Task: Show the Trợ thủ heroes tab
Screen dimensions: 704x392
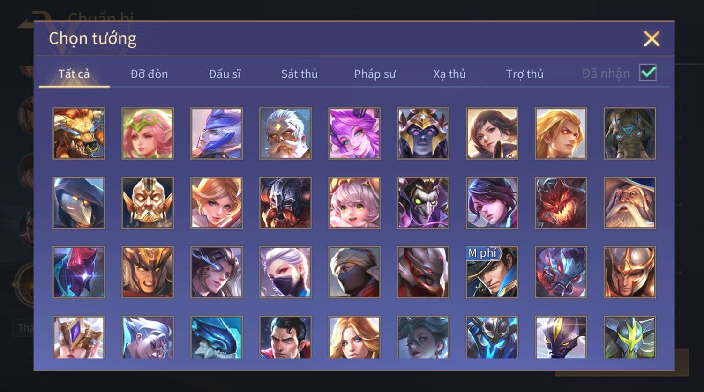Action: click(x=525, y=74)
